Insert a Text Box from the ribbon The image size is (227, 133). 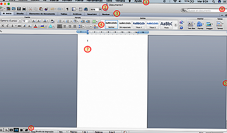click(x=191, y=24)
